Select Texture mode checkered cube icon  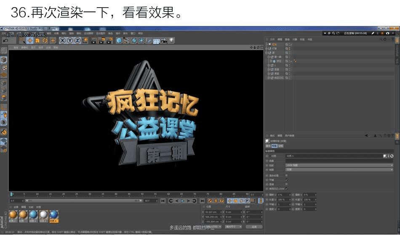(4, 67)
